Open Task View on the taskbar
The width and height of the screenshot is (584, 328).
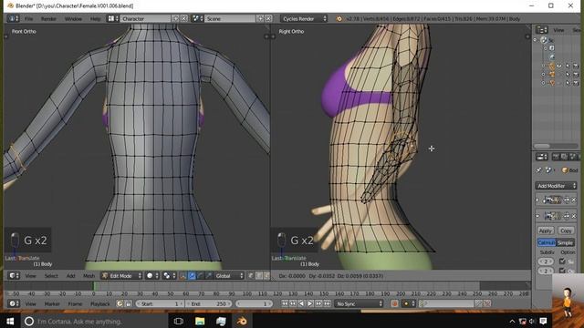(179, 321)
